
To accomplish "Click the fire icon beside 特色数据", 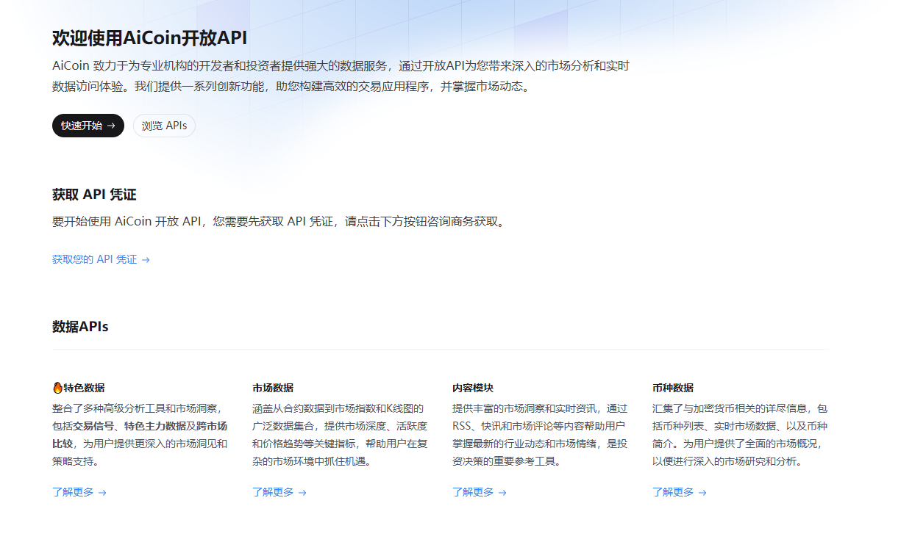I will pyautogui.click(x=57, y=388).
